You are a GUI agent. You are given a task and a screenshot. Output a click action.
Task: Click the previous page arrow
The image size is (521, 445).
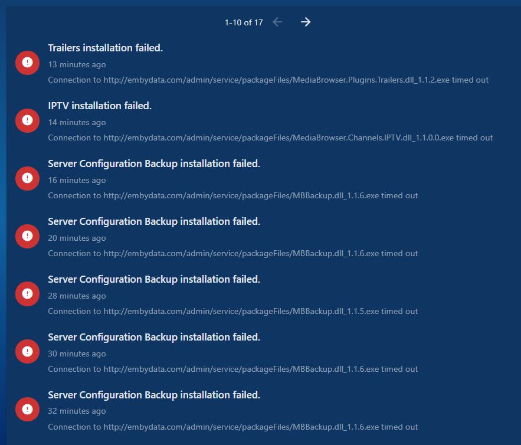(x=277, y=22)
